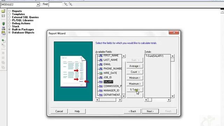Select Sum(SALARY) in the Totals list

click(155, 56)
